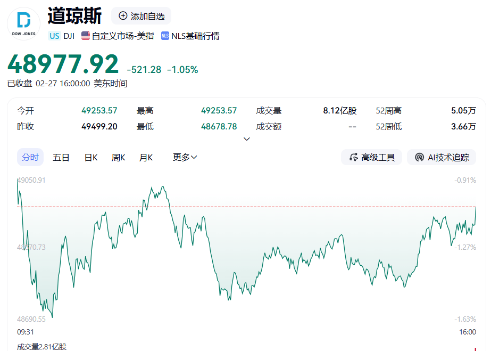Image resolution: width=491 pixels, height=351 pixels.
Task: Open AI技术追踪 tracking
Action: pos(442,157)
